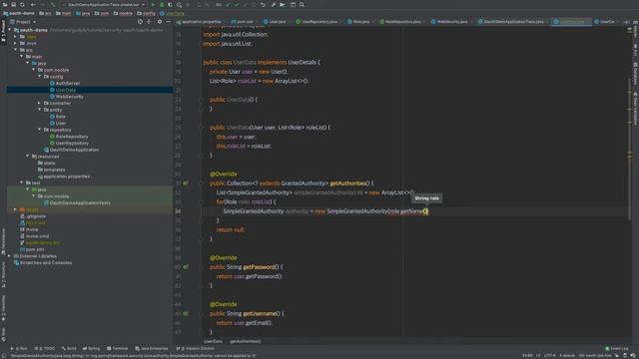
Task: Select RoleRepository in project tree
Action: coord(72,137)
